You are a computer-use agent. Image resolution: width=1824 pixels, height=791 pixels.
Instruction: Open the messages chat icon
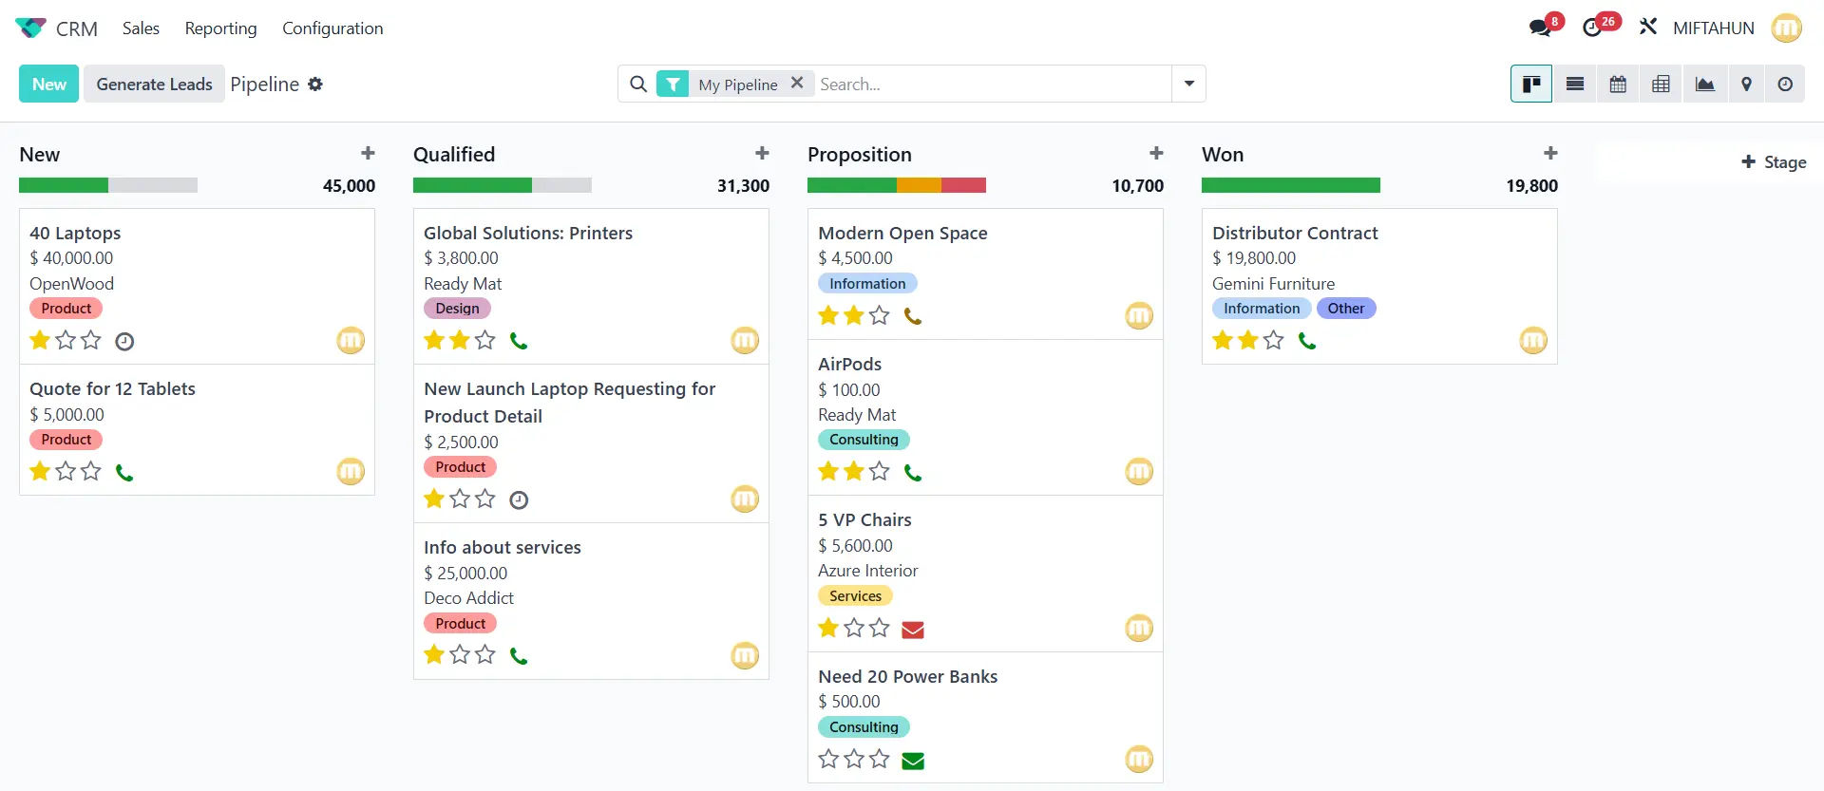(1540, 28)
